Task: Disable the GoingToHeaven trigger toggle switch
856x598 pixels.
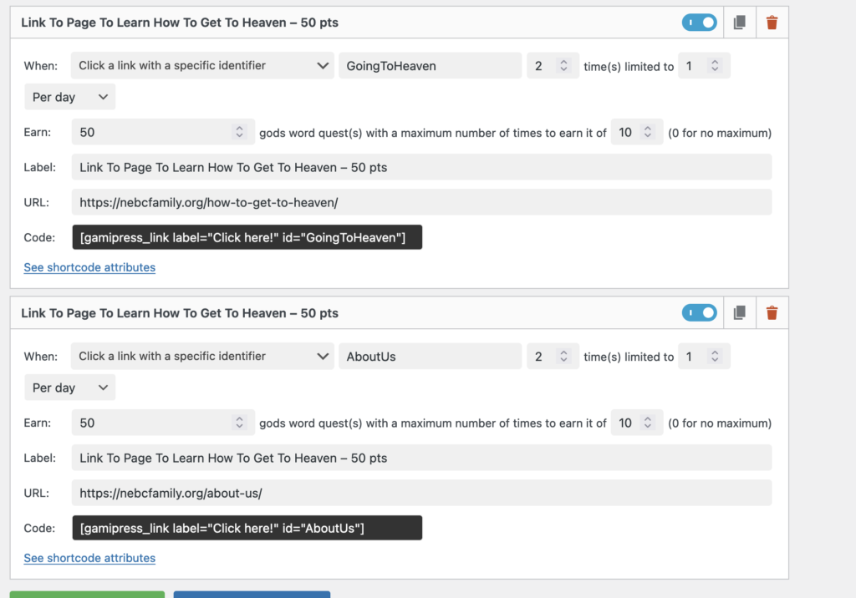Action: [x=700, y=22]
